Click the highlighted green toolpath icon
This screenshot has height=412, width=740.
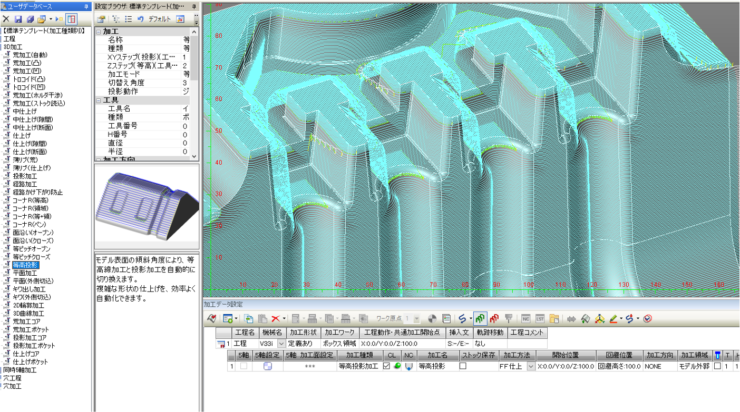[x=480, y=318]
